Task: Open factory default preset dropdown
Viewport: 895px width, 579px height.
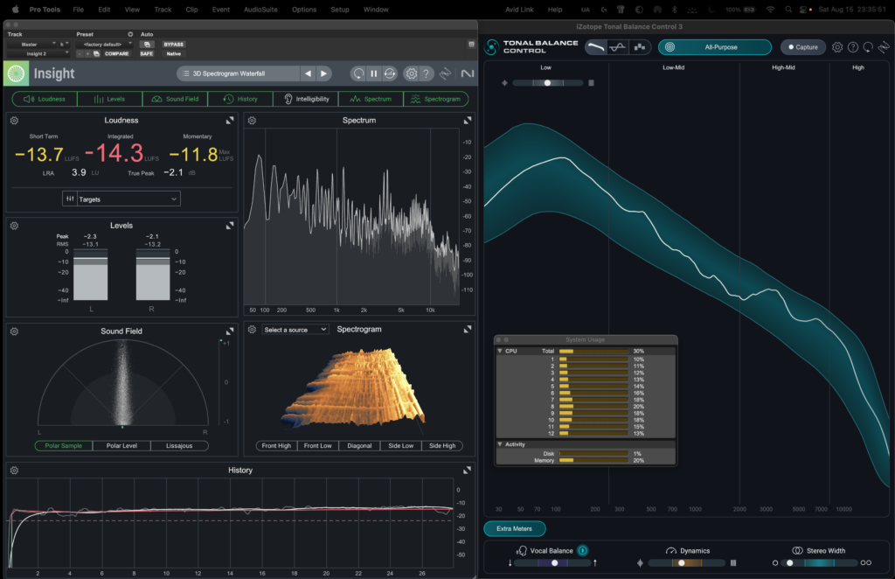Action: 104,44
